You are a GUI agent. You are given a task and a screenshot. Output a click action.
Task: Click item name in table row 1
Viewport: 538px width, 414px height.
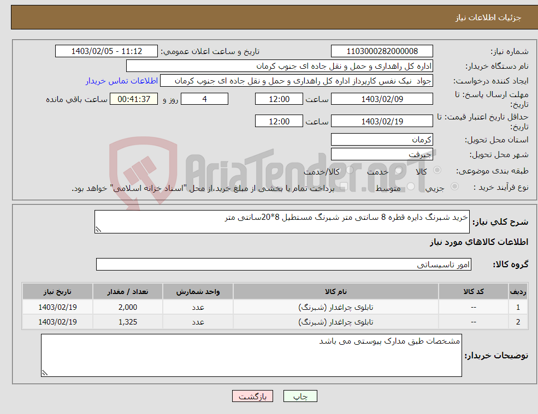[x=336, y=307]
